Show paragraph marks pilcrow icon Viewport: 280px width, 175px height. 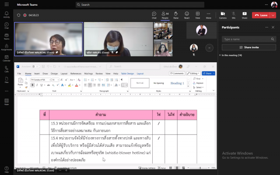(122, 80)
